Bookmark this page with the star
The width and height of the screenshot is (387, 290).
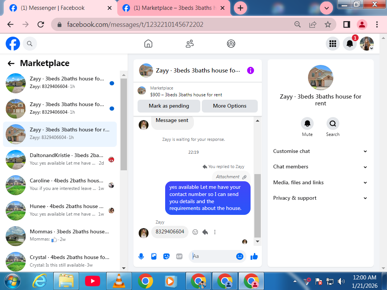point(328,25)
